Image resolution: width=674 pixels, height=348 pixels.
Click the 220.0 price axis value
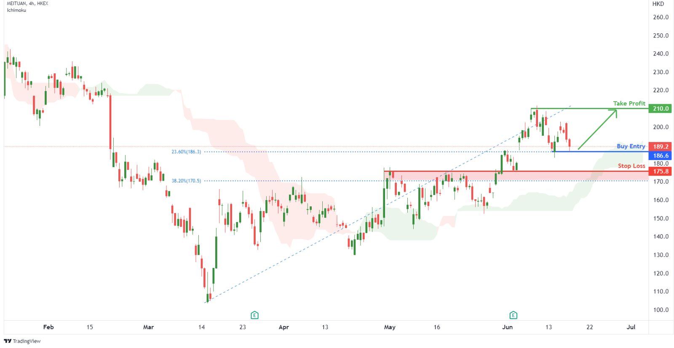[661, 90]
